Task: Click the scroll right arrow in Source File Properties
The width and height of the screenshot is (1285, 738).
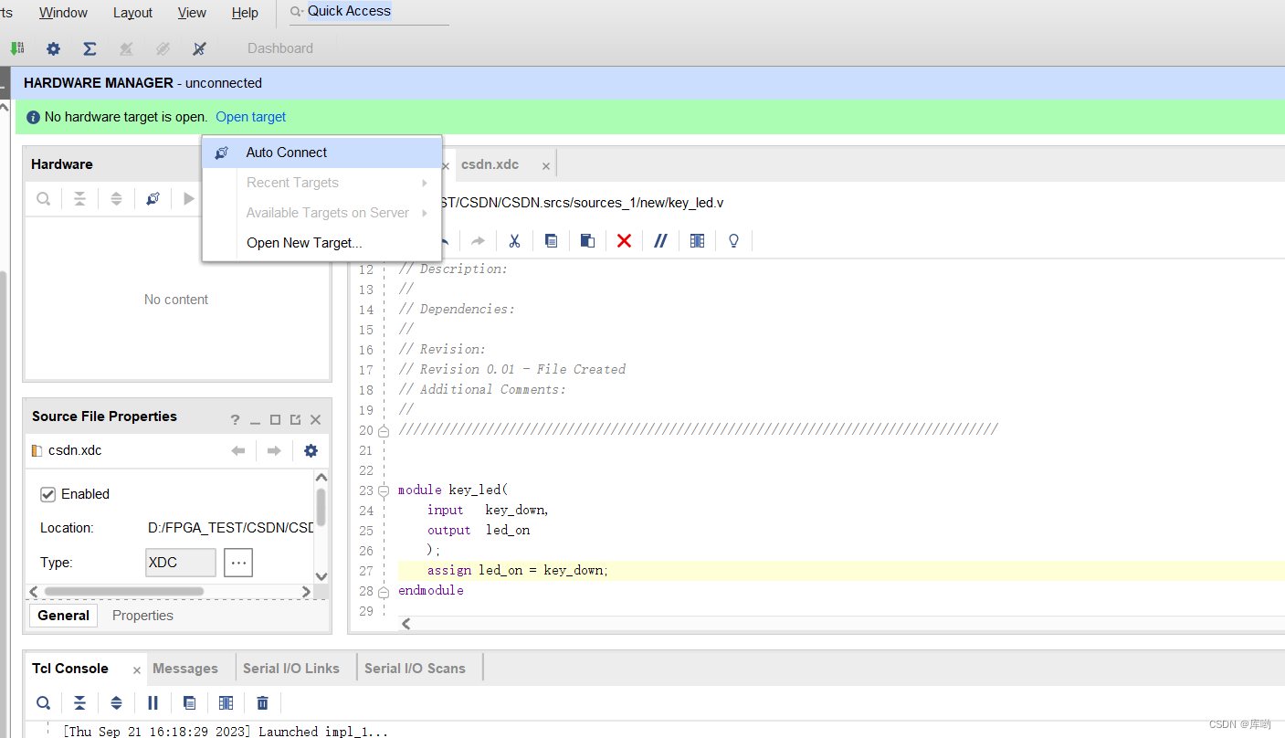Action: [x=306, y=592]
